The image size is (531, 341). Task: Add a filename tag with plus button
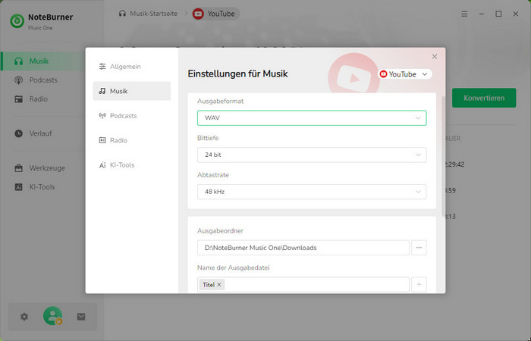coord(419,284)
